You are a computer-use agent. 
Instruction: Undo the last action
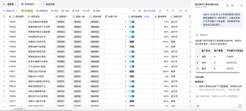coord(167,11)
